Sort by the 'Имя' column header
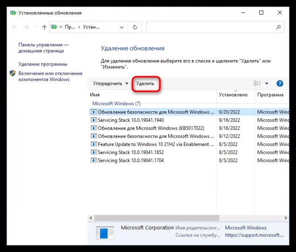The height and width of the screenshot is (252, 296). click(152, 94)
